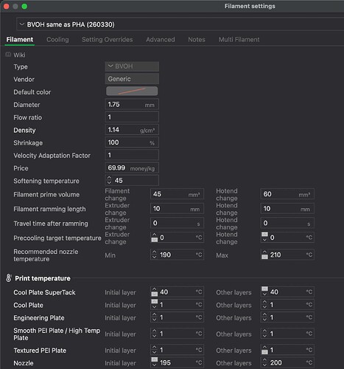Image resolution: width=344 pixels, height=369 pixels.
Task: Increase Engineering Plate initial layer stepper
Action: (154, 315)
